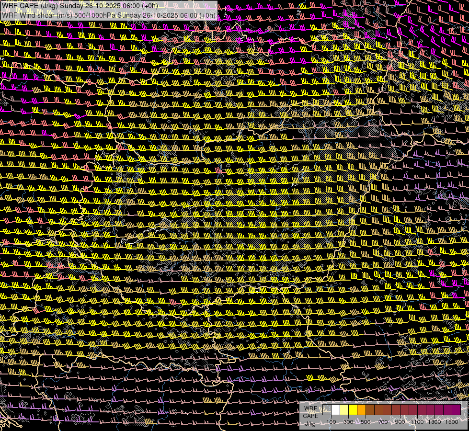Click the 900 label on the legend
This screenshot has width=469, height=431.
pos(400,422)
